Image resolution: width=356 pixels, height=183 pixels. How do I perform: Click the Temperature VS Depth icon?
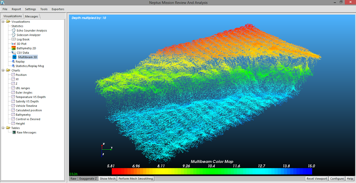13,97
